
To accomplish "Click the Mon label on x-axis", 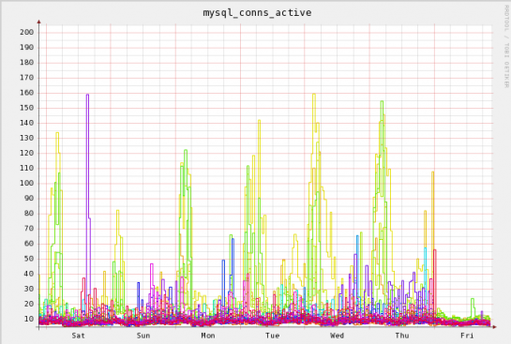I will coord(208,336).
